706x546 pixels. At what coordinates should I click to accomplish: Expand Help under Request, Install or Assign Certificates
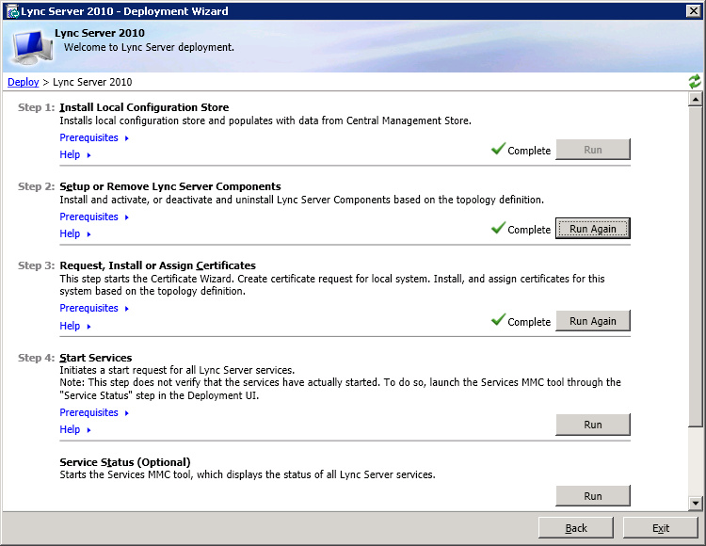coord(75,326)
